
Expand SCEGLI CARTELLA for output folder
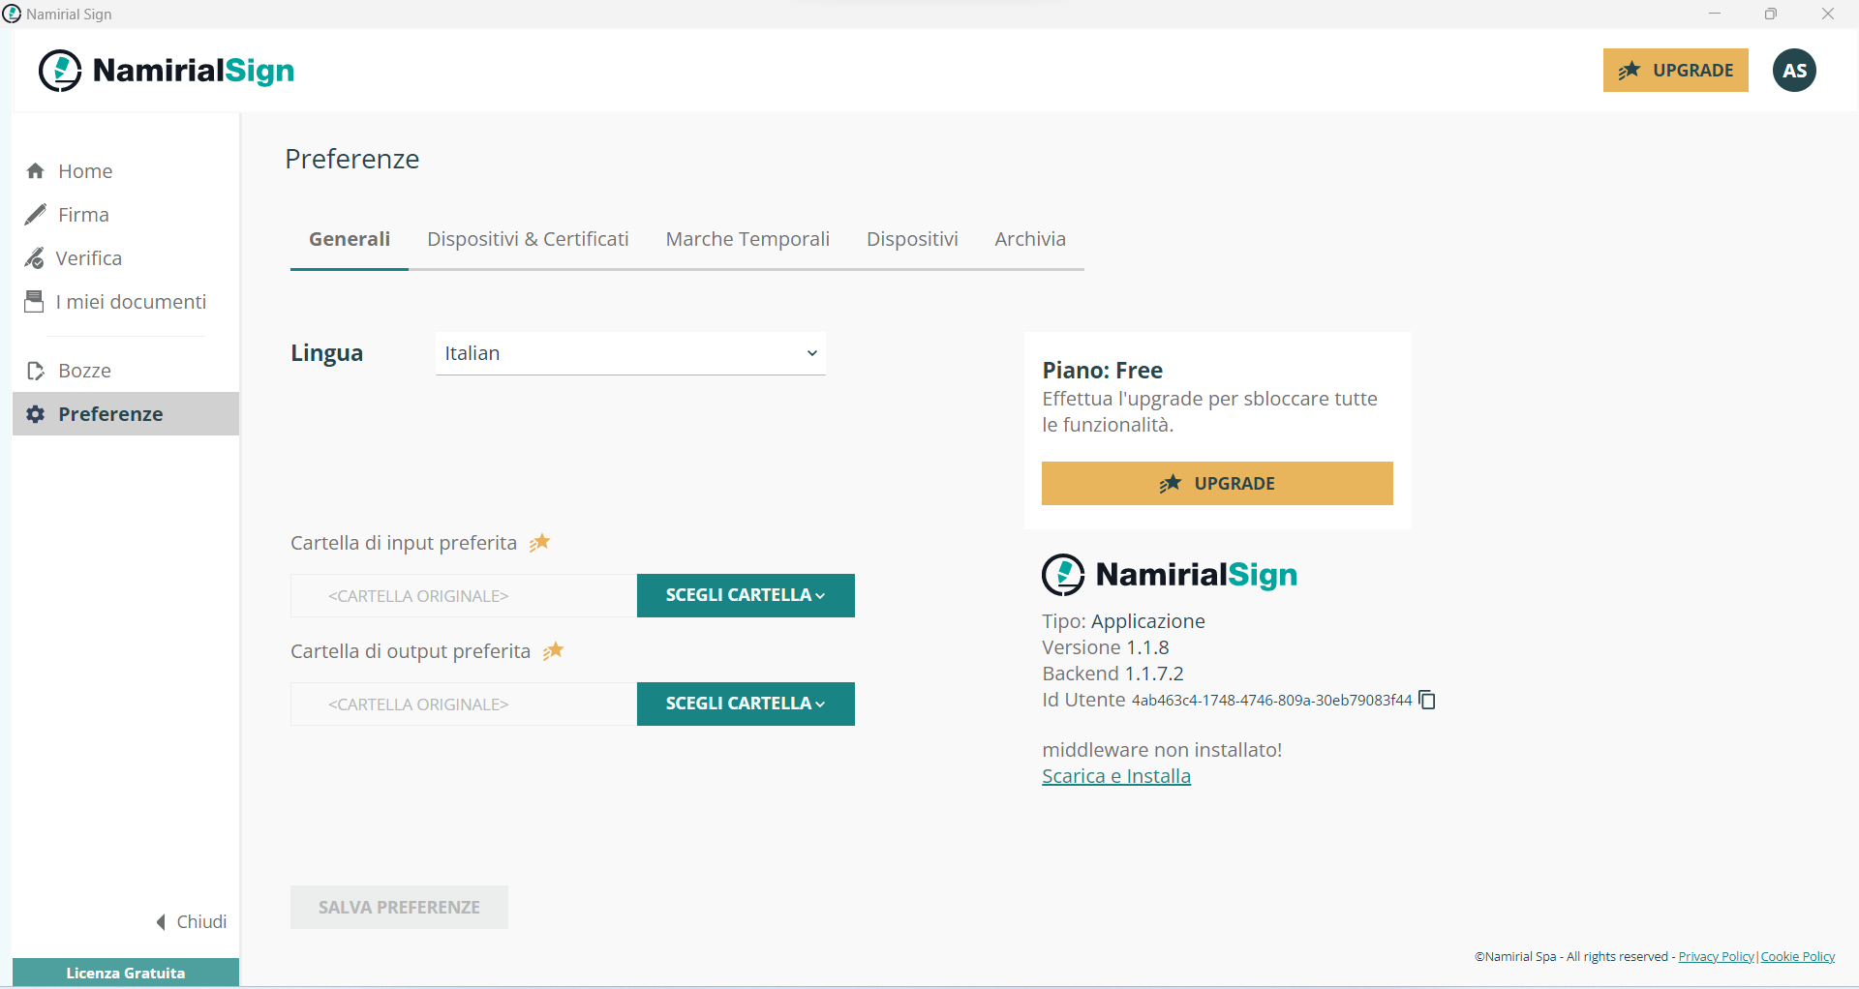tap(746, 704)
